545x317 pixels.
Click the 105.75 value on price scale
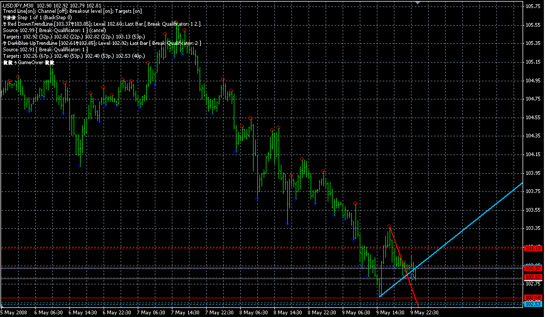point(533,7)
